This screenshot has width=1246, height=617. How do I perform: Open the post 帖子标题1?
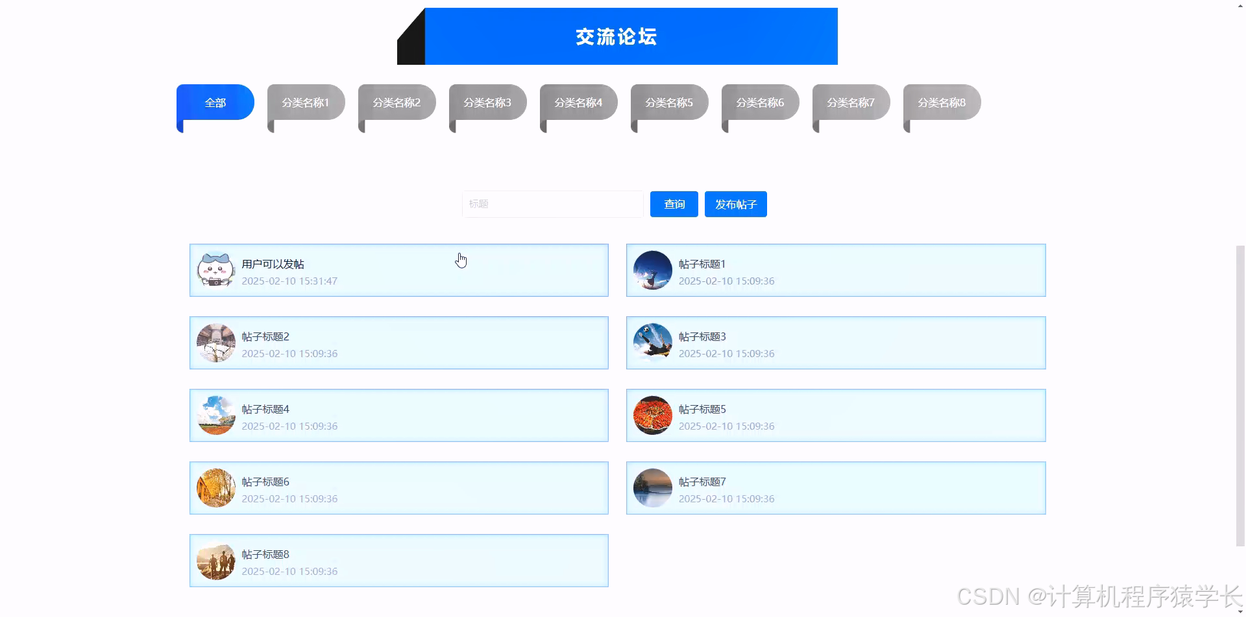836,270
